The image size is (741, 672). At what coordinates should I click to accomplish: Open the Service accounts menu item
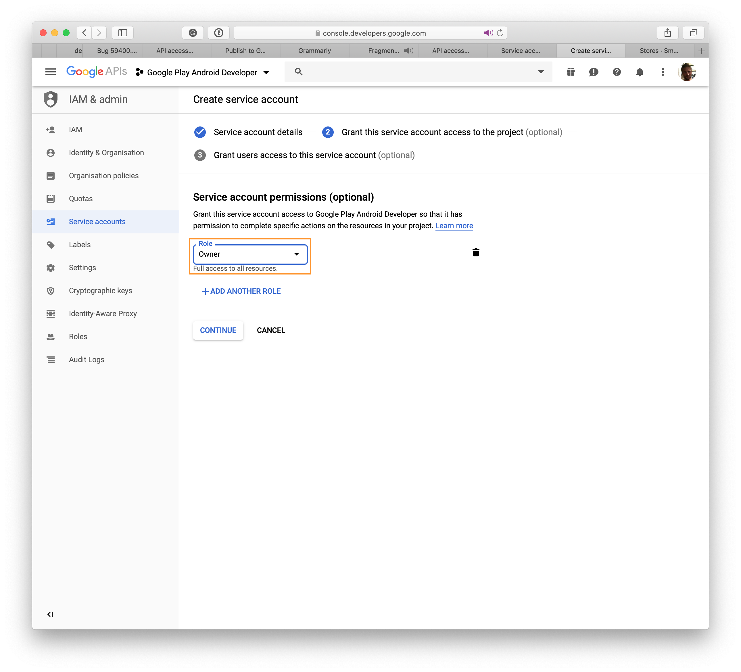click(x=97, y=221)
